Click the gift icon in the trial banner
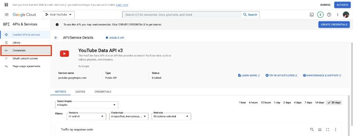 [6, 5]
